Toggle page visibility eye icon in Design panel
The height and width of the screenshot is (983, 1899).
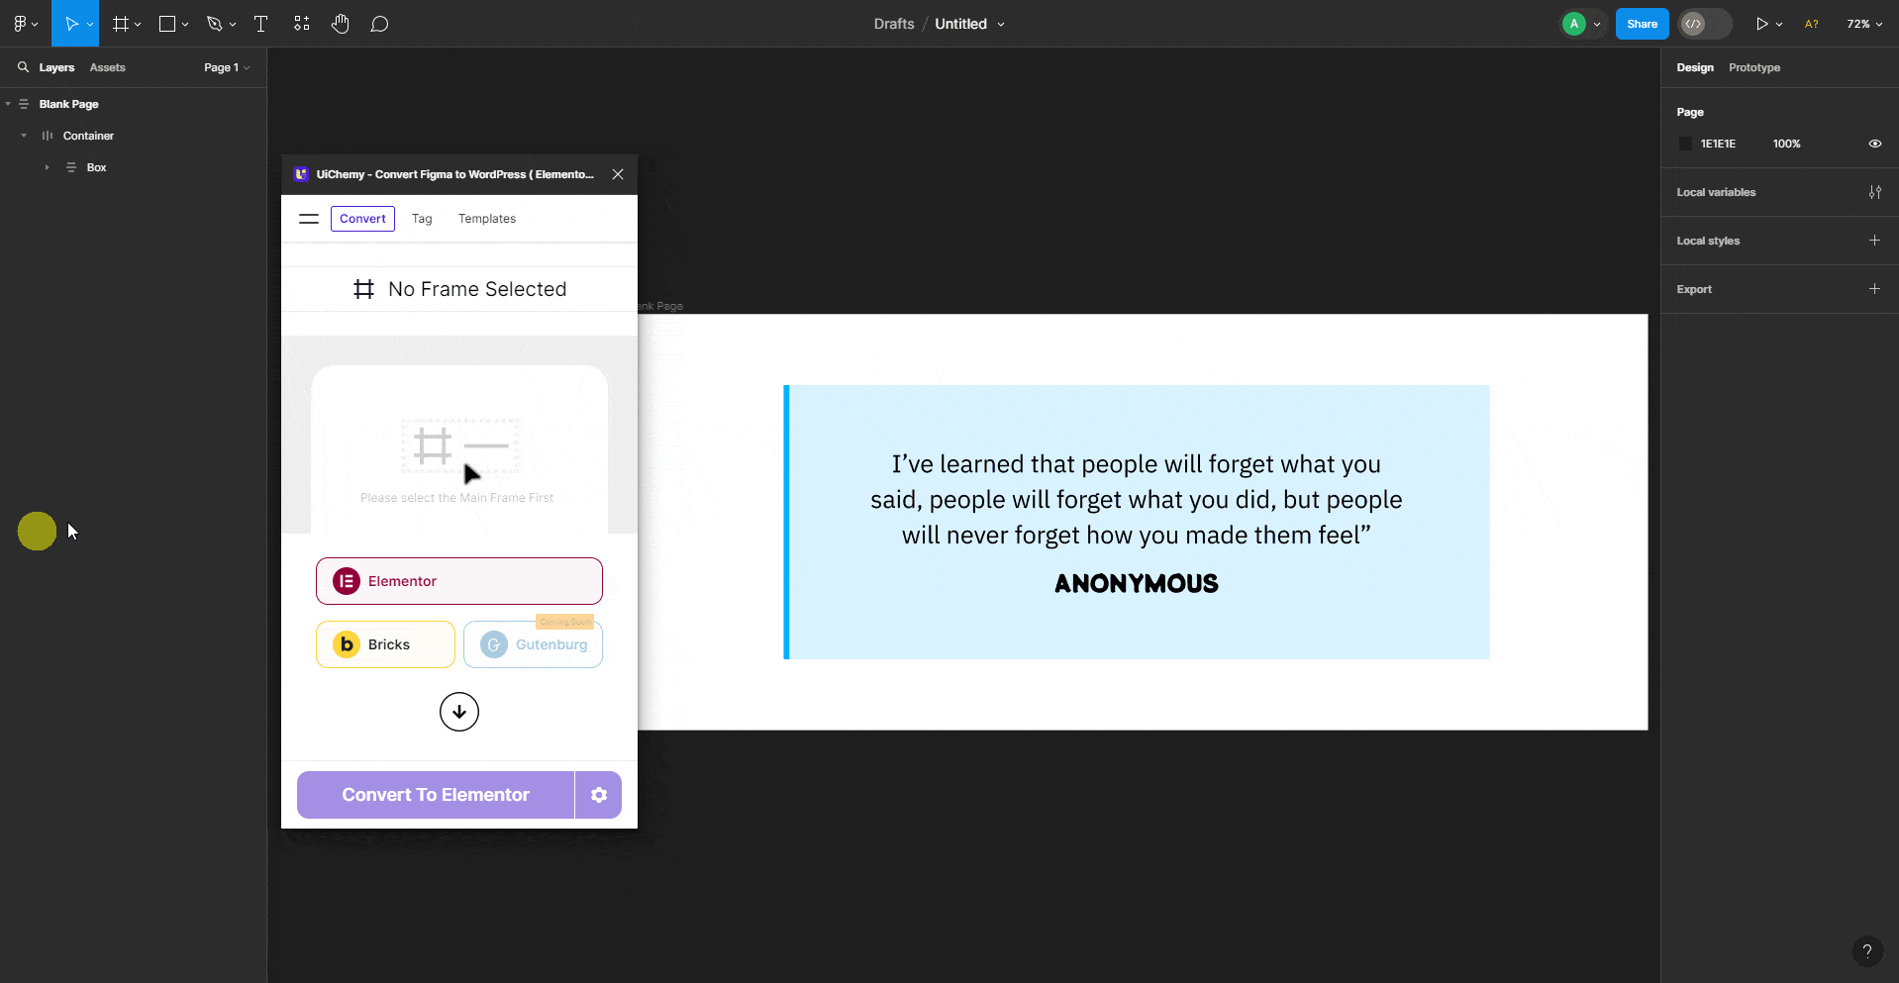1874,144
